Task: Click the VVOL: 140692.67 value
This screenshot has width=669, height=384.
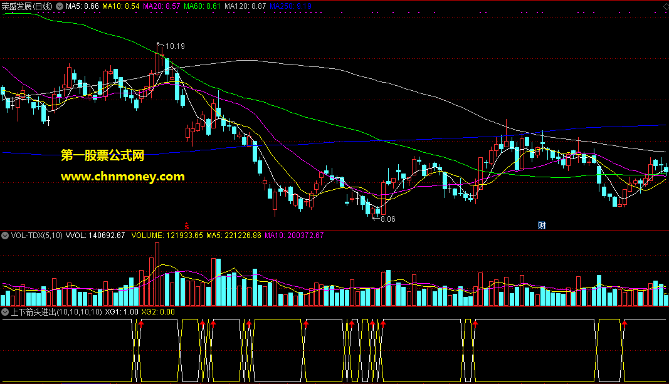Action: tap(95, 236)
